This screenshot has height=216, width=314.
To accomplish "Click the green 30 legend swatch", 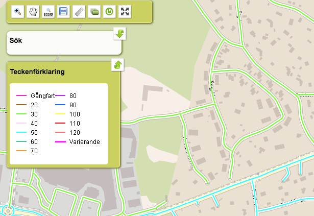I will point(21,114).
